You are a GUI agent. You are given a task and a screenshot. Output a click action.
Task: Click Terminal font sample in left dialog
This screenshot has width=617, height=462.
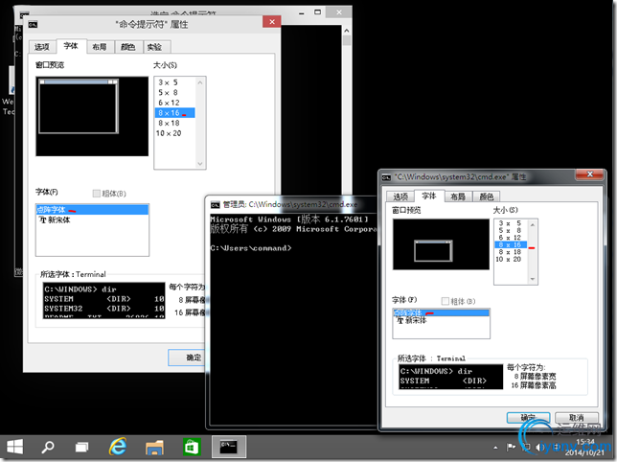[103, 300]
